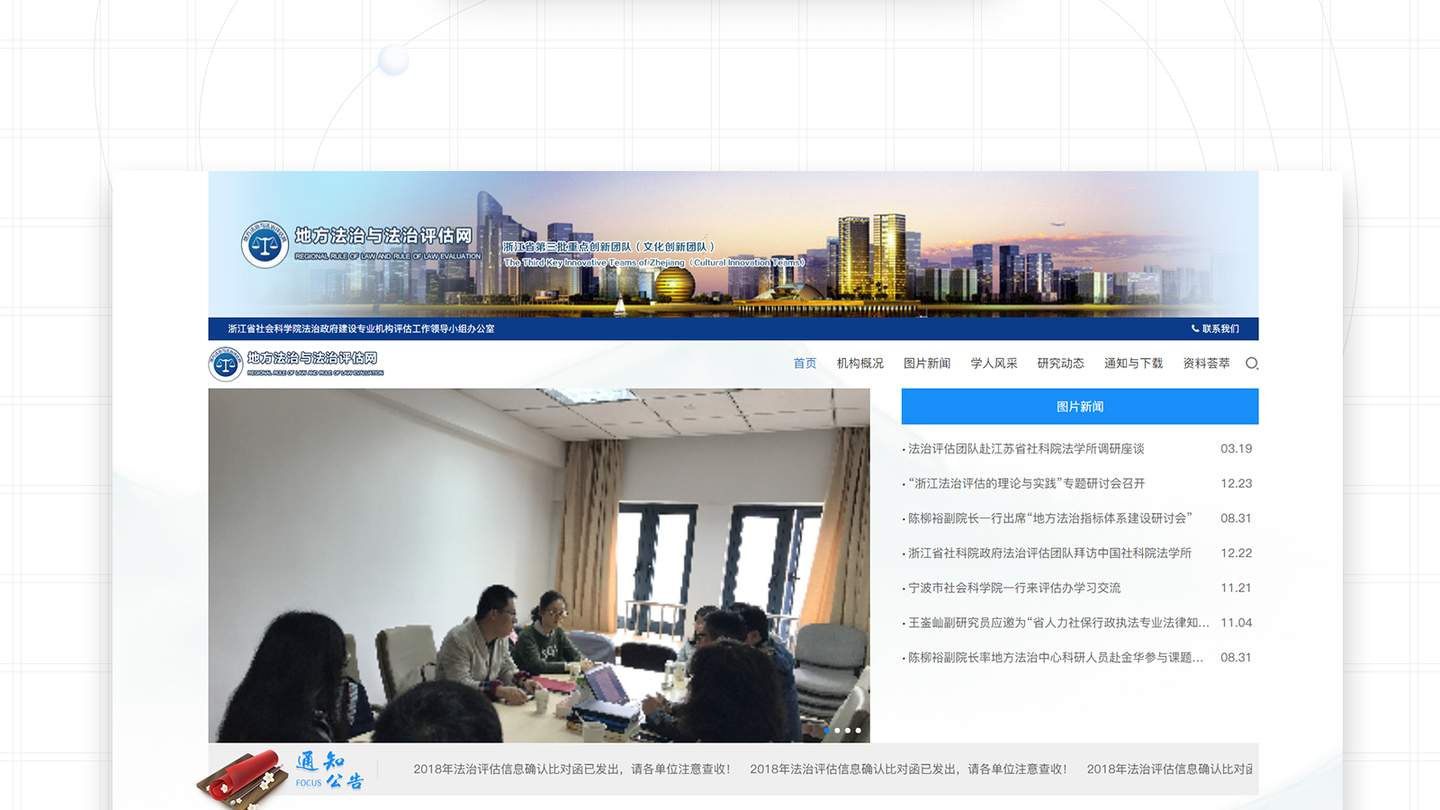Open the 机构概况 menu item
This screenshot has width=1440, height=810.
pyautogui.click(x=859, y=364)
